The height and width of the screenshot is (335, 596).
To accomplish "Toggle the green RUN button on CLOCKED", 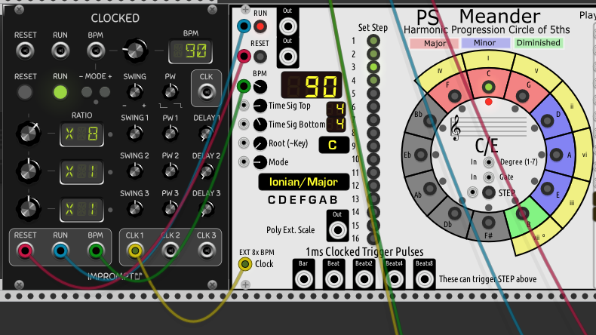I will point(60,92).
